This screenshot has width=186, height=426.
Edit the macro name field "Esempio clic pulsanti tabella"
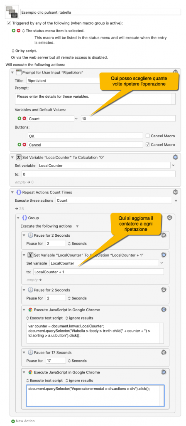[100, 12]
